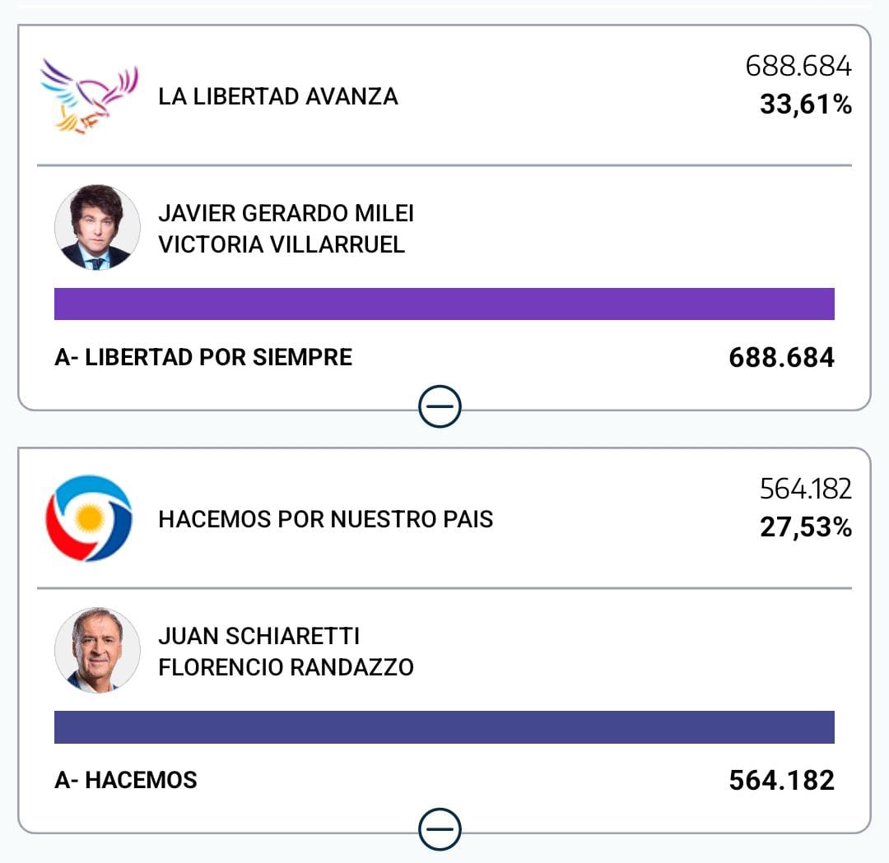This screenshot has height=863, width=889.
Task: Click the name Javier Gerardo Milei
Action: 286,214
